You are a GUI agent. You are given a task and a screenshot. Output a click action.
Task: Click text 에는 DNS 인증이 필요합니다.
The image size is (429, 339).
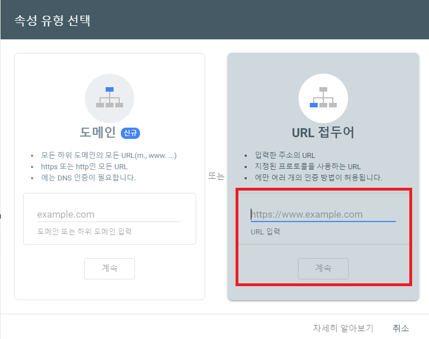[x=88, y=178]
